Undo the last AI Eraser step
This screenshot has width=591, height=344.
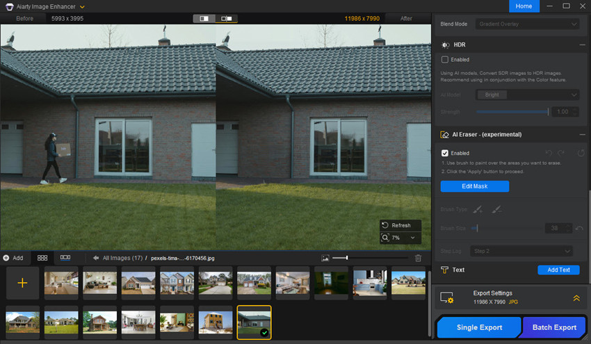(549, 153)
